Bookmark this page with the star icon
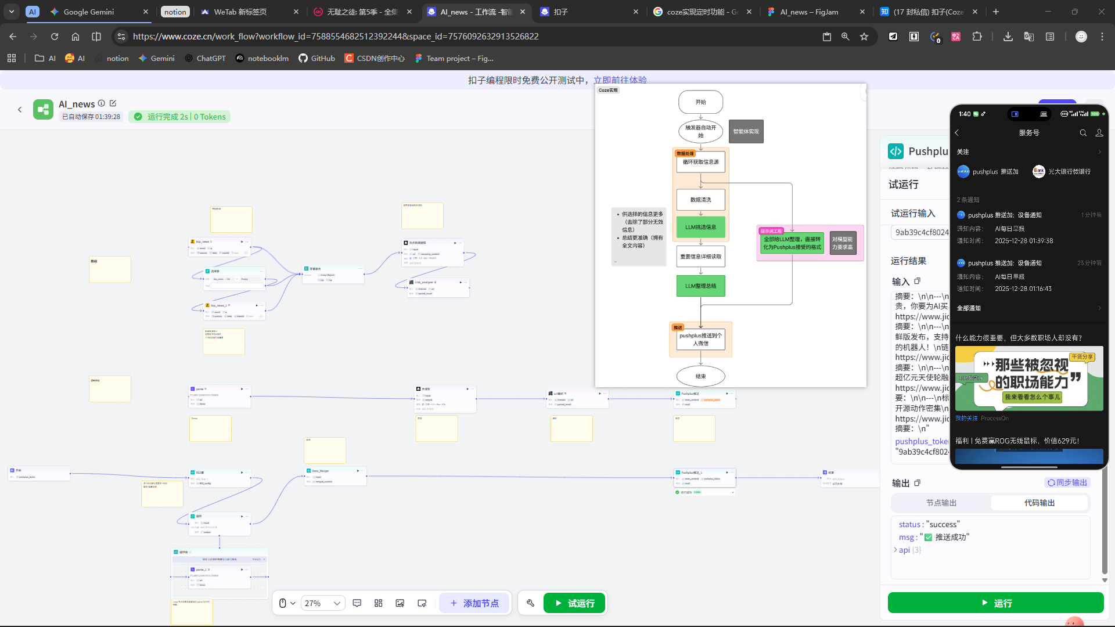Viewport: 1115px width, 627px height. 864,37
